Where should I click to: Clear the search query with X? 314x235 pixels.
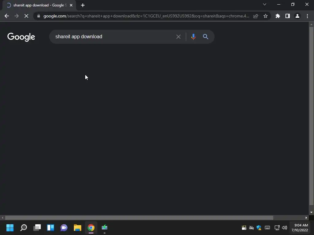pos(178,37)
